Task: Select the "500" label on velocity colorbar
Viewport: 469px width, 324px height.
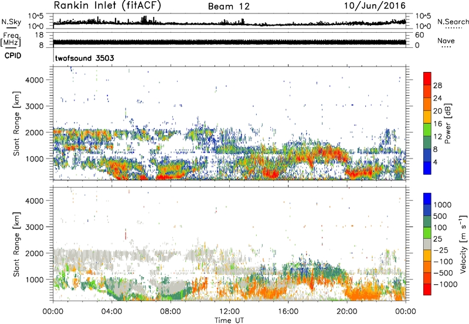Action: 440,216
